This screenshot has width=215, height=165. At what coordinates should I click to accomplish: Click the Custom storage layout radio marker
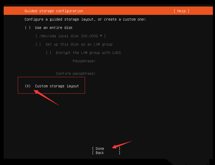(27, 86)
